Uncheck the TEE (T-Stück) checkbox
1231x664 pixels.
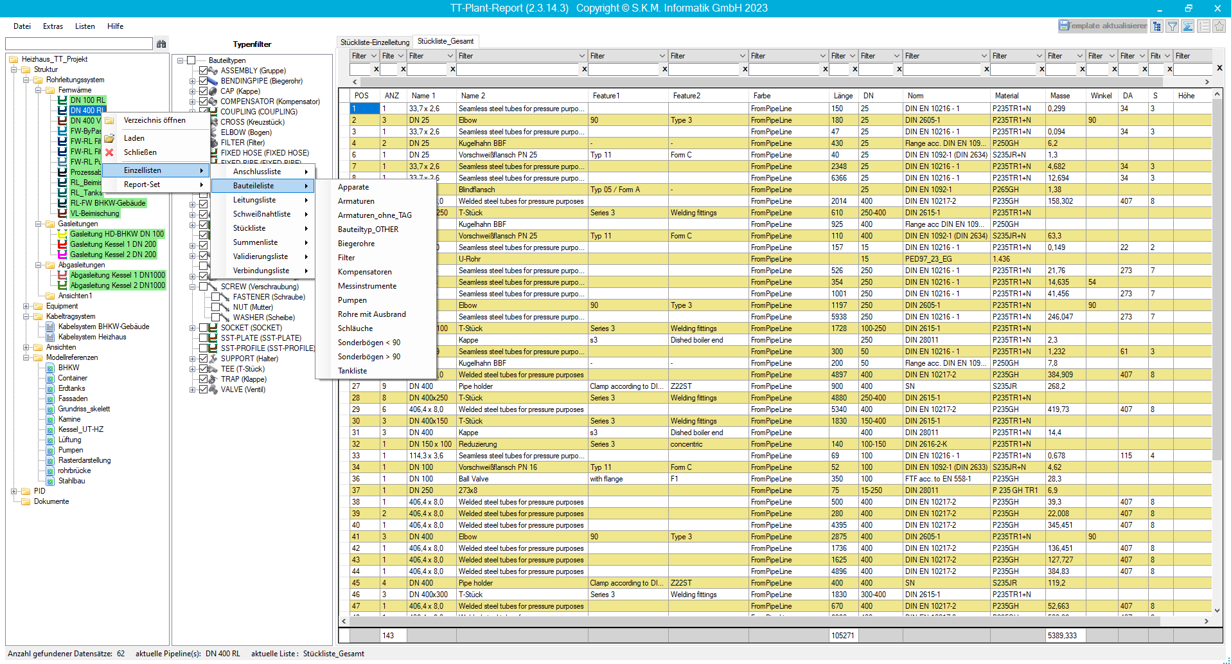pyautogui.click(x=203, y=369)
